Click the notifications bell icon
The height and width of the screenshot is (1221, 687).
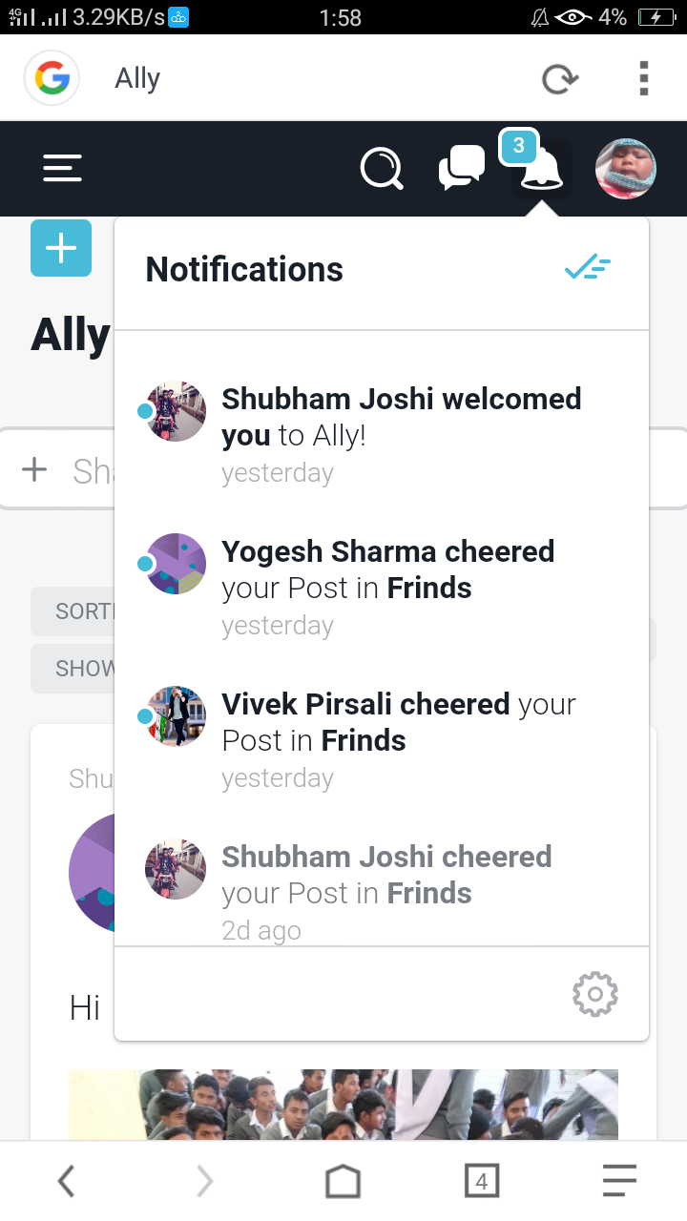(x=541, y=170)
